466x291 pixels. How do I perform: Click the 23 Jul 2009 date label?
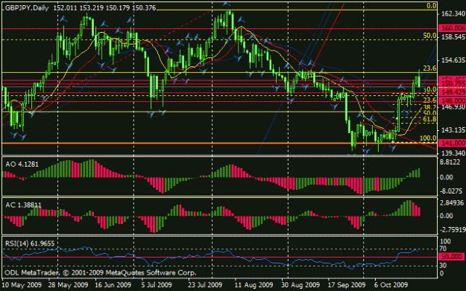(205, 285)
